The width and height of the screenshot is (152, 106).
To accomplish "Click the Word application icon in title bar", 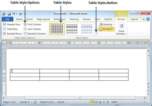I will [4, 14].
